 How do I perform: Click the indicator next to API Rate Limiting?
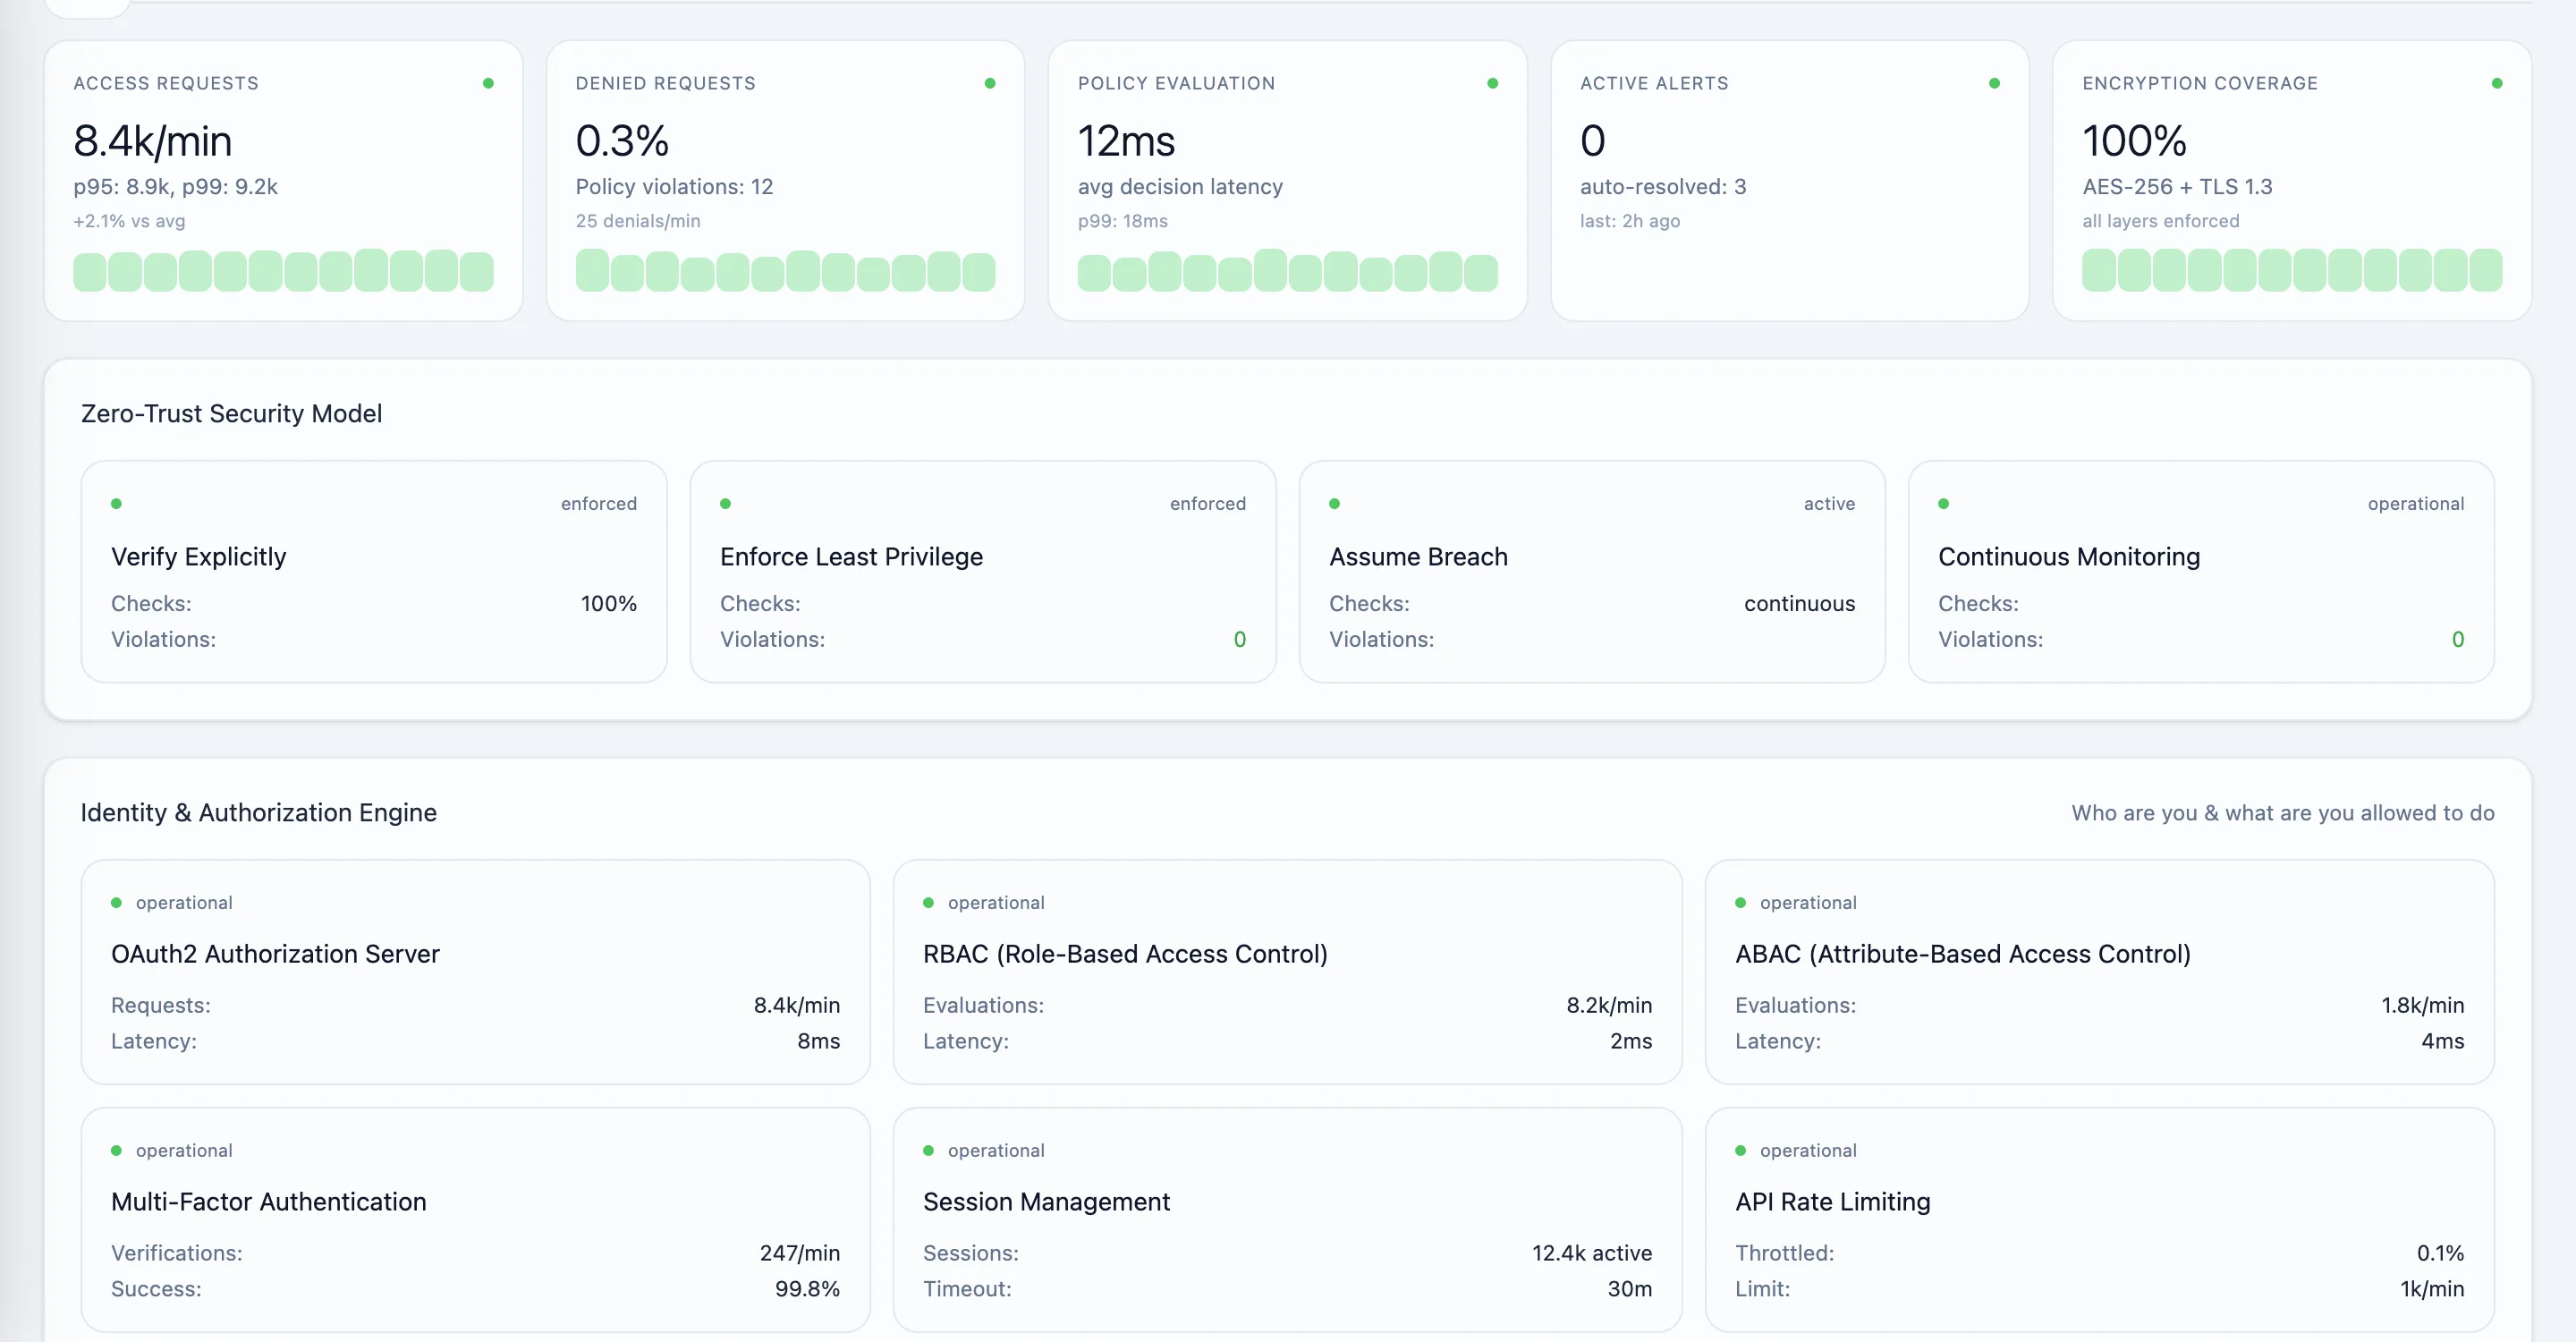1740,1150
